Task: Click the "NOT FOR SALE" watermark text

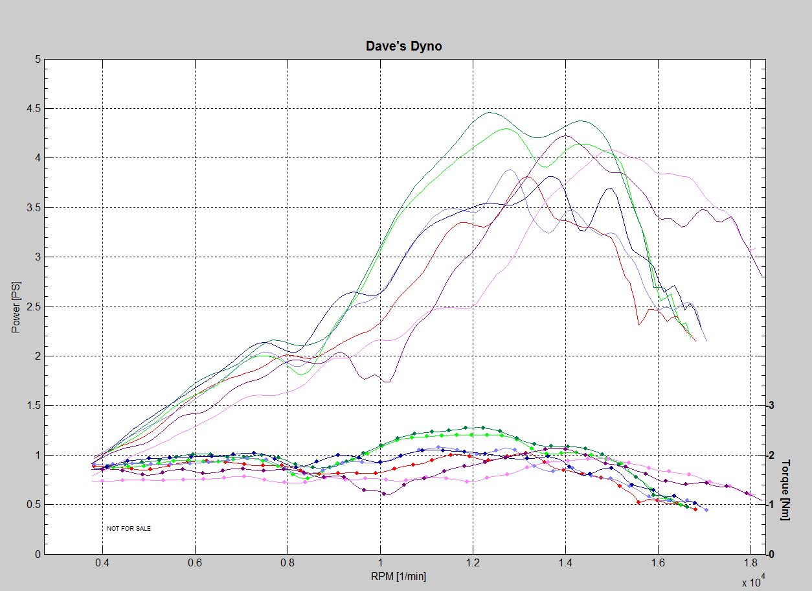Action: coord(129,529)
